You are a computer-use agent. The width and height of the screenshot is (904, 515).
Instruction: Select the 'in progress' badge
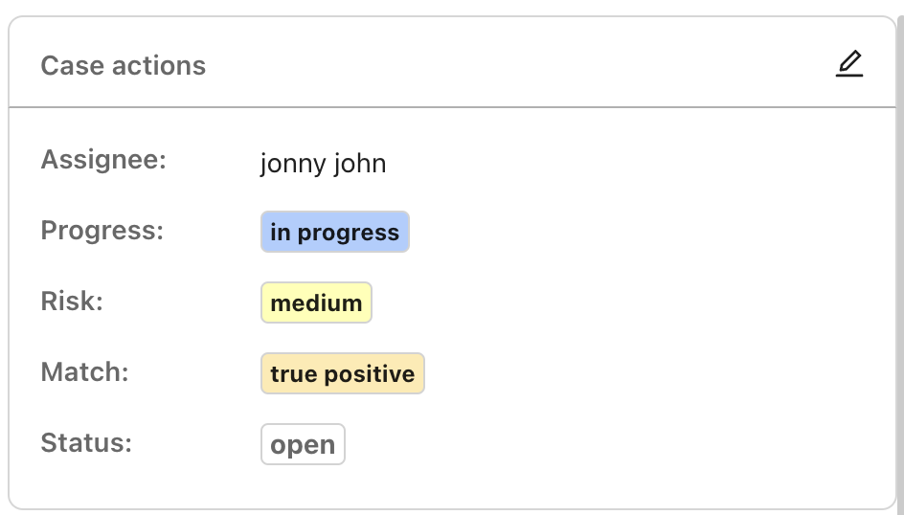pyautogui.click(x=335, y=232)
